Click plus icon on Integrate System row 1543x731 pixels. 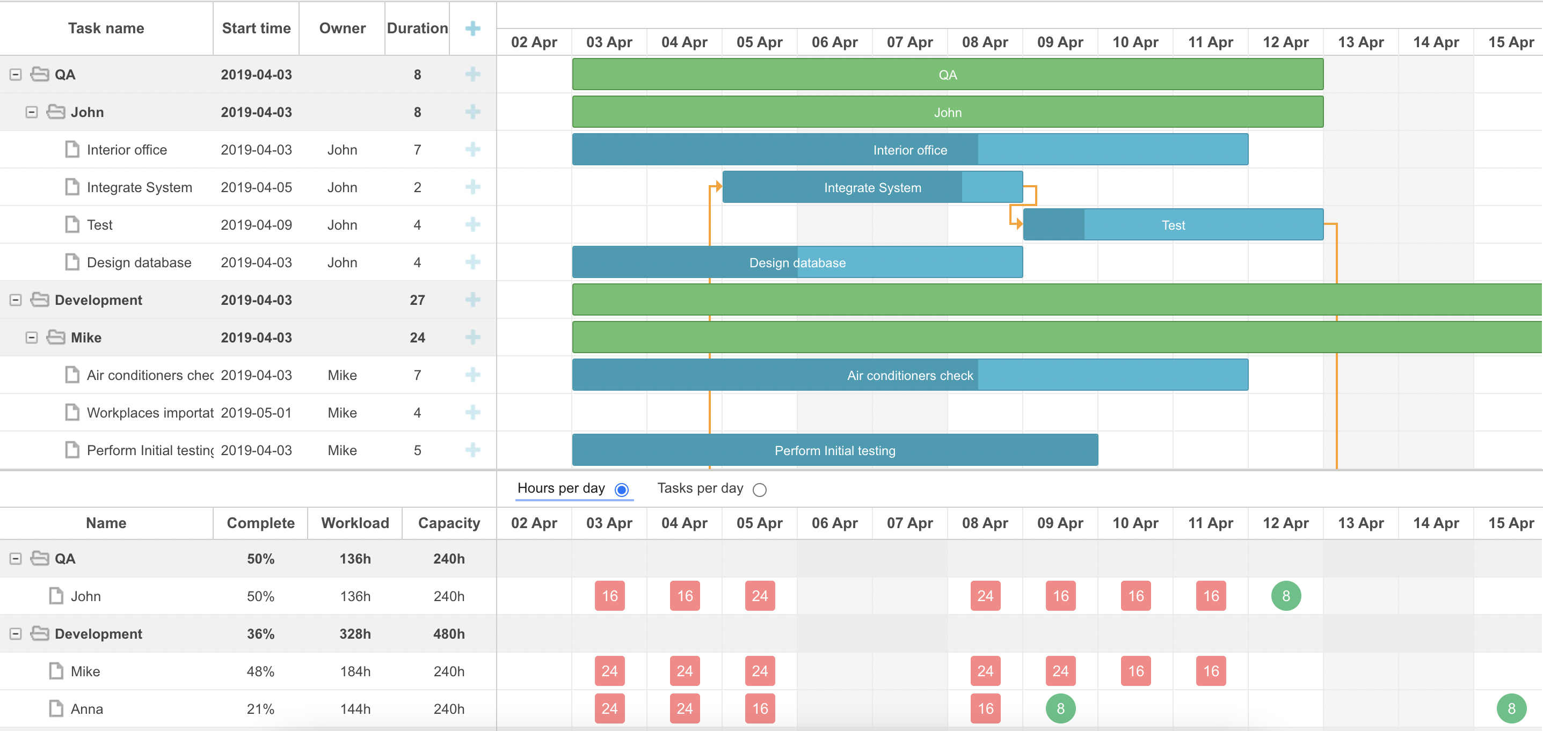pyautogui.click(x=472, y=187)
